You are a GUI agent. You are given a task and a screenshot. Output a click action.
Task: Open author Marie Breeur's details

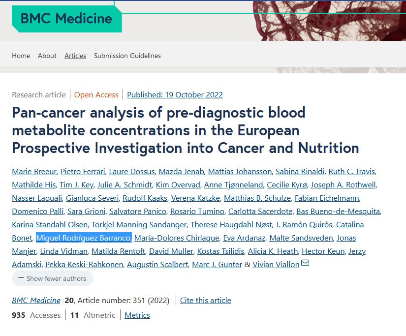pos(34,172)
